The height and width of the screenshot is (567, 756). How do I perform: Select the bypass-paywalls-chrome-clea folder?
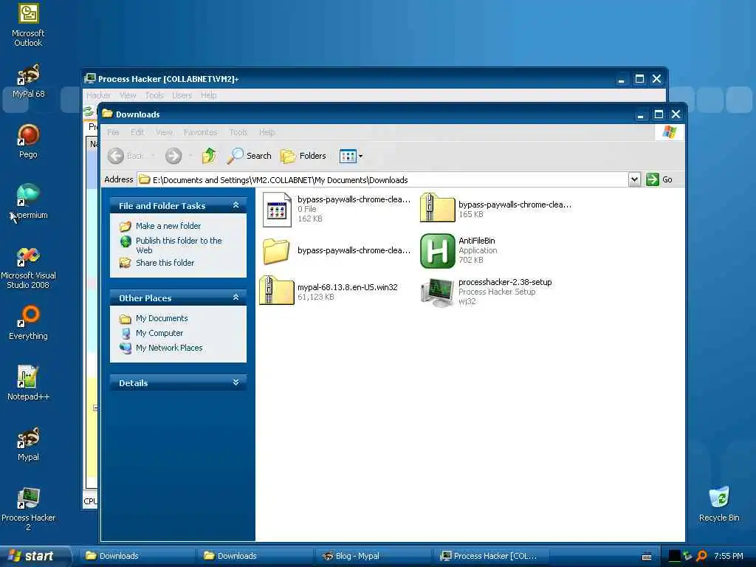tap(337, 251)
